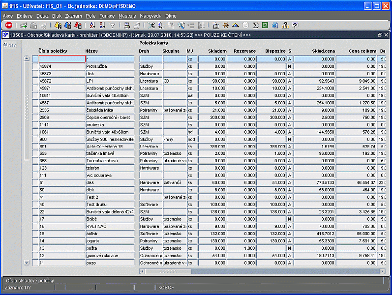Tick the row selector box for item 555
Image resolution: width=392 pixels, height=295 pixels.
coord(35,153)
